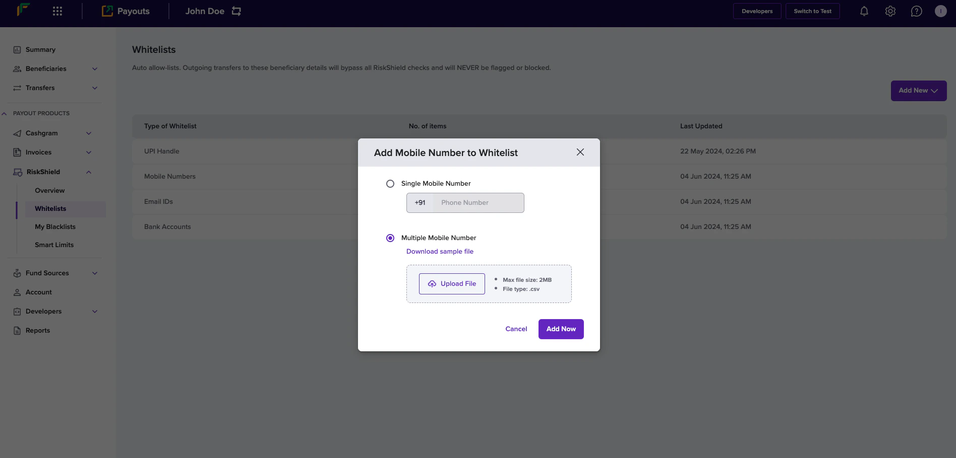Click the 22 May 2024, 02:26 PM timestamp

point(718,151)
